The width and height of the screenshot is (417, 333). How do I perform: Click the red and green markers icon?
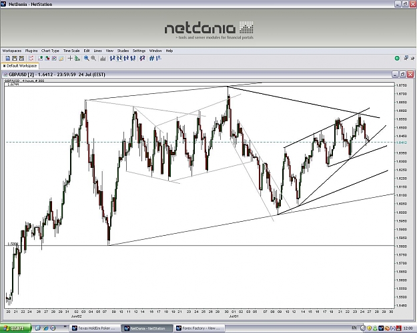coord(47,58)
